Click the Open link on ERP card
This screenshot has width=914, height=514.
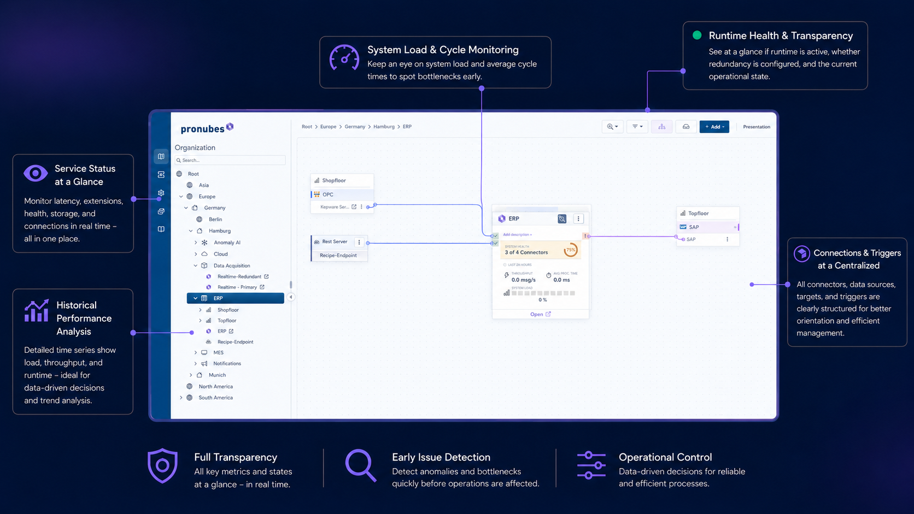tap(540, 314)
